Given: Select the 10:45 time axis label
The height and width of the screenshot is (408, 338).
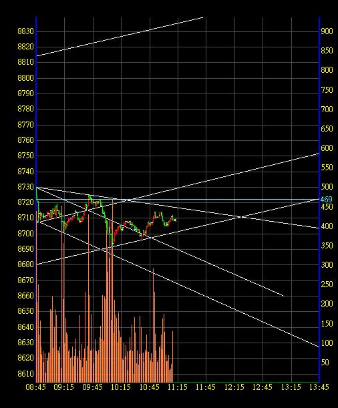Looking at the screenshot, I should (x=150, y=387).
